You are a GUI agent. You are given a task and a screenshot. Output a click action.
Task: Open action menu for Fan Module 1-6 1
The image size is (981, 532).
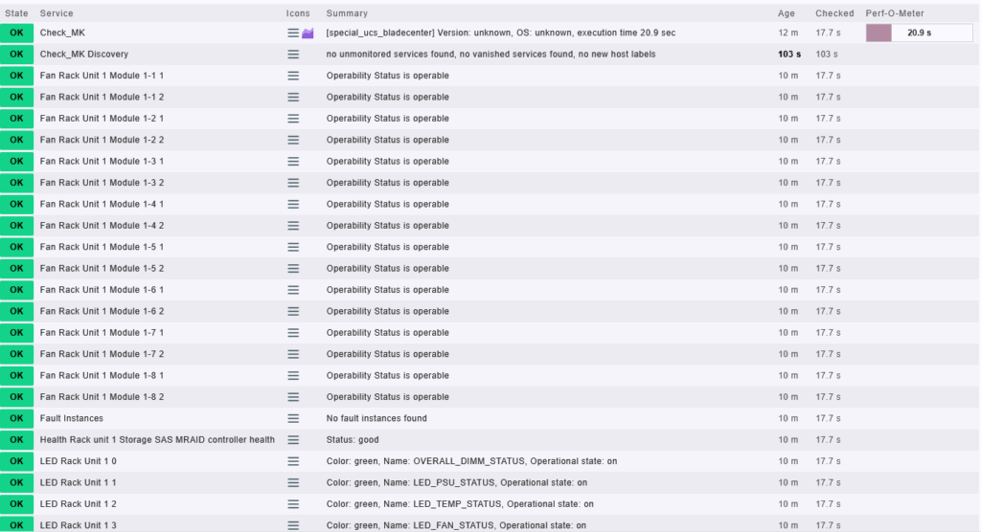[x=293, y=290]
